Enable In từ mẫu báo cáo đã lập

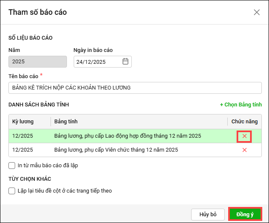click(12, 166)
